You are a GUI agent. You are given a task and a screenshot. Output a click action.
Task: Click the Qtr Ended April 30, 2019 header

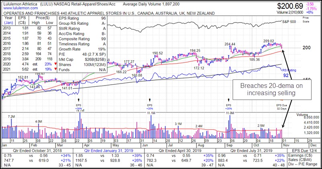click(x=180, y=151)
